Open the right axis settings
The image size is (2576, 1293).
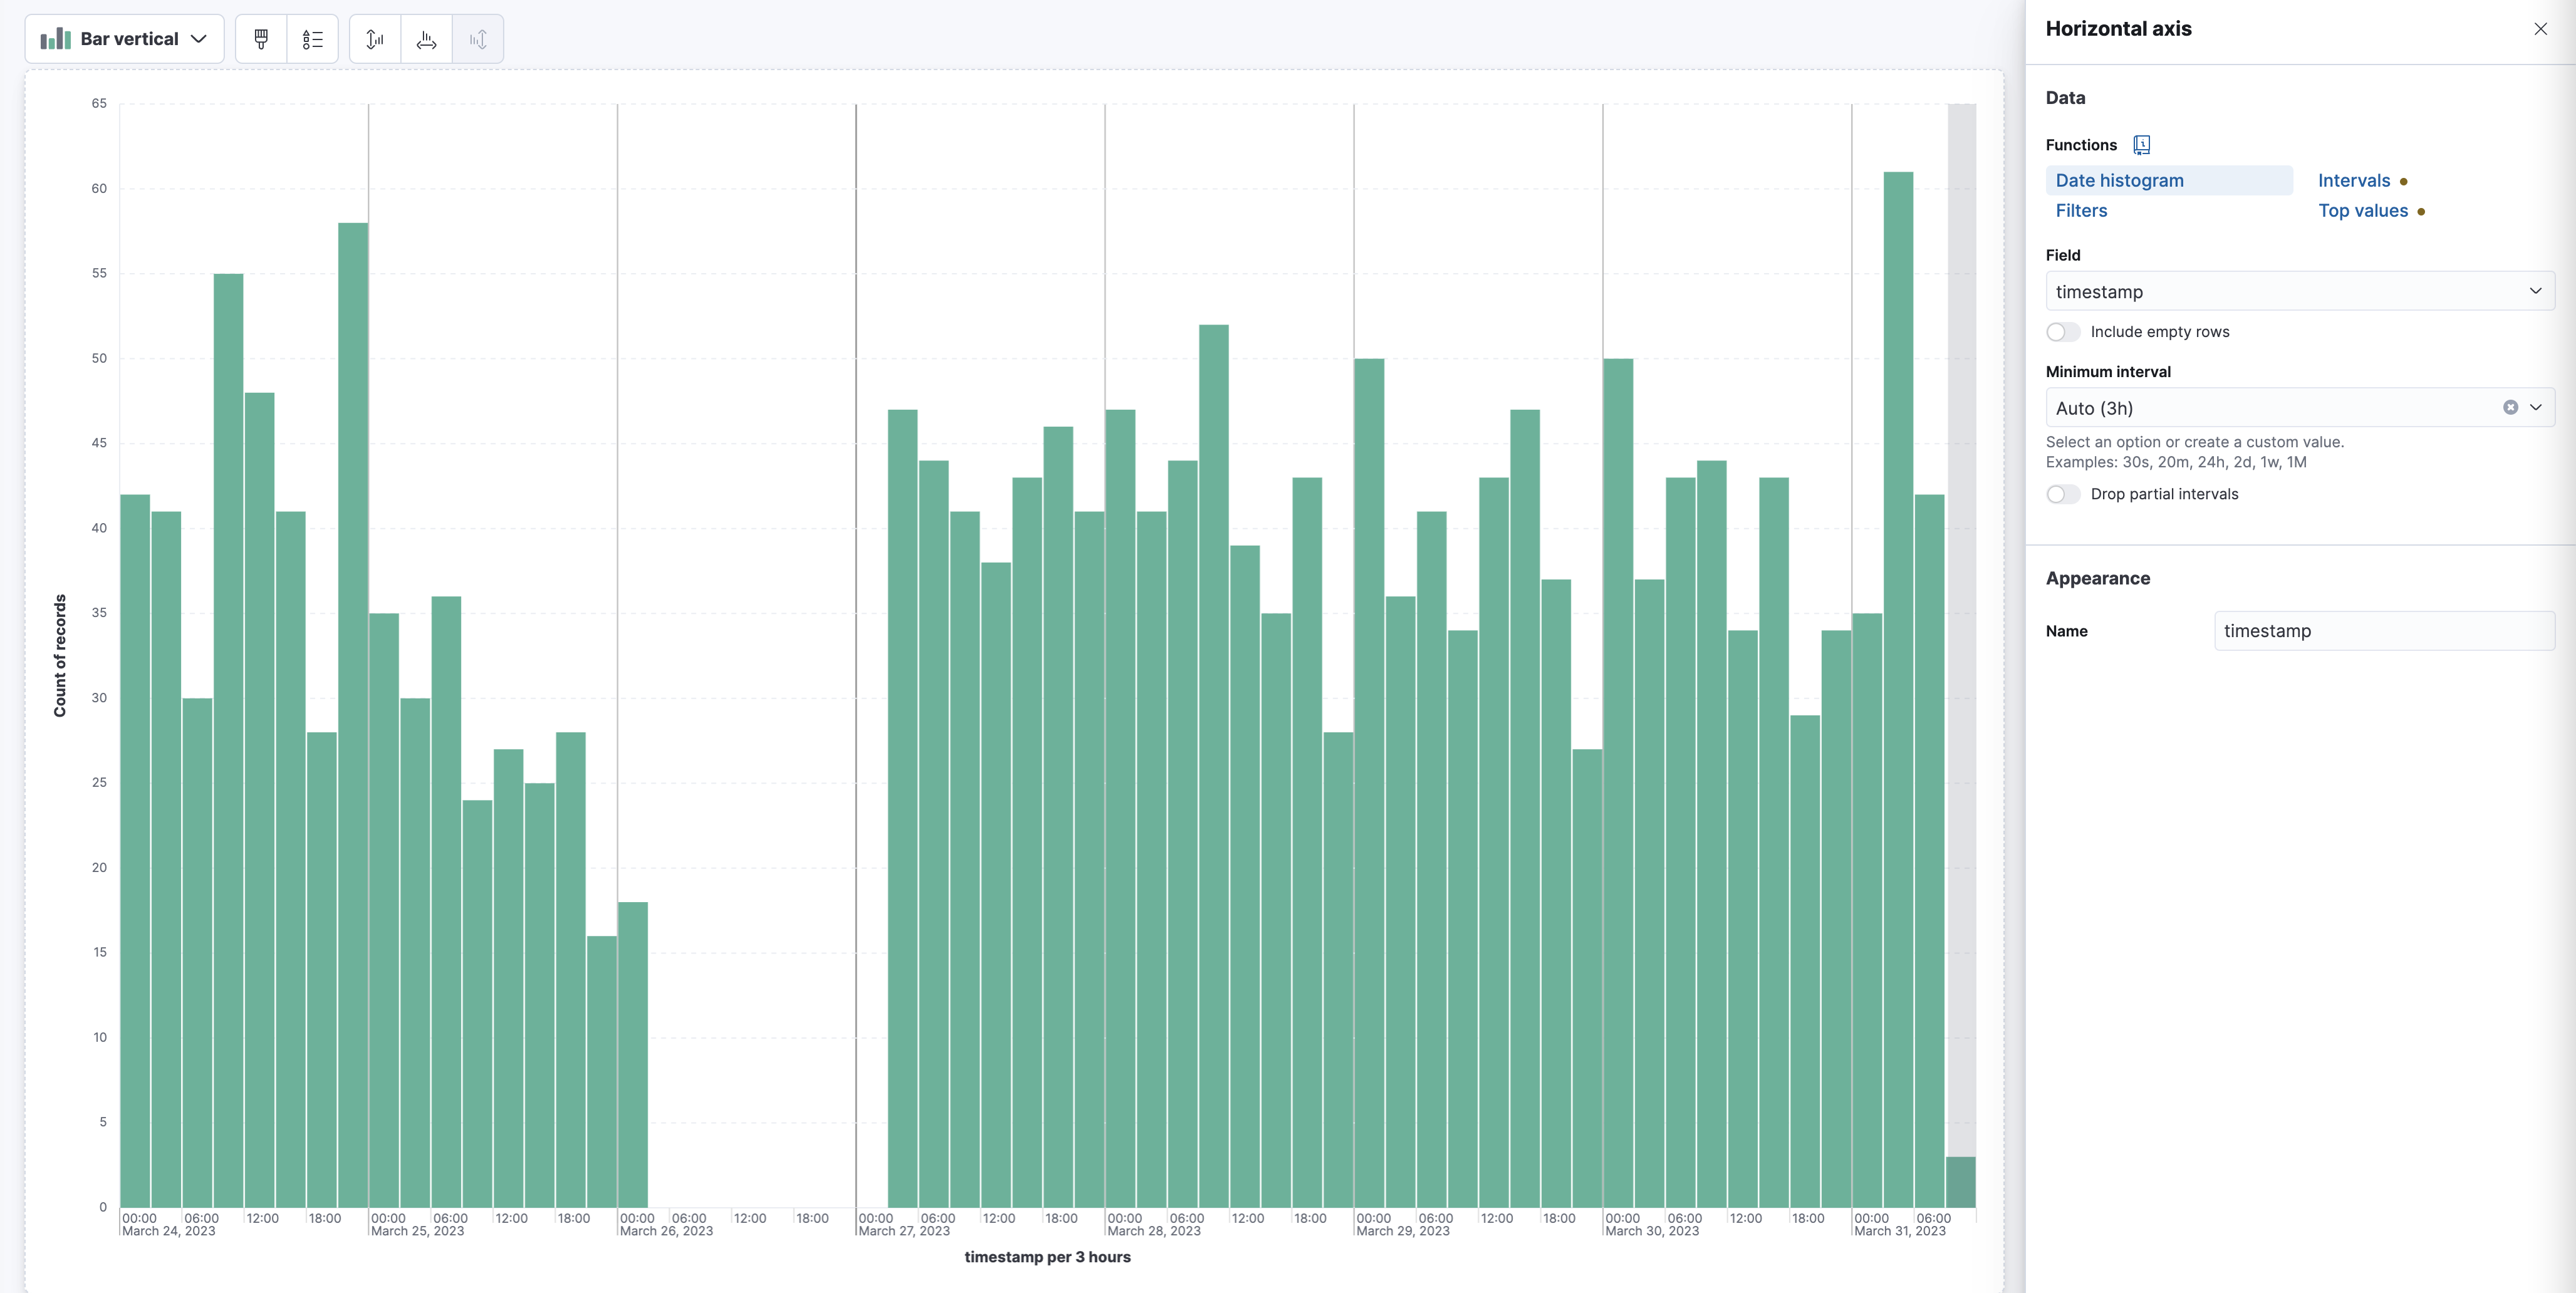click(x=478, y=39)
